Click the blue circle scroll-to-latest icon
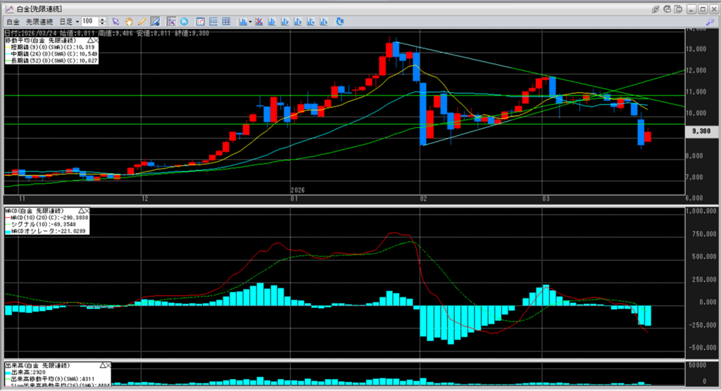 click(184, 22)
